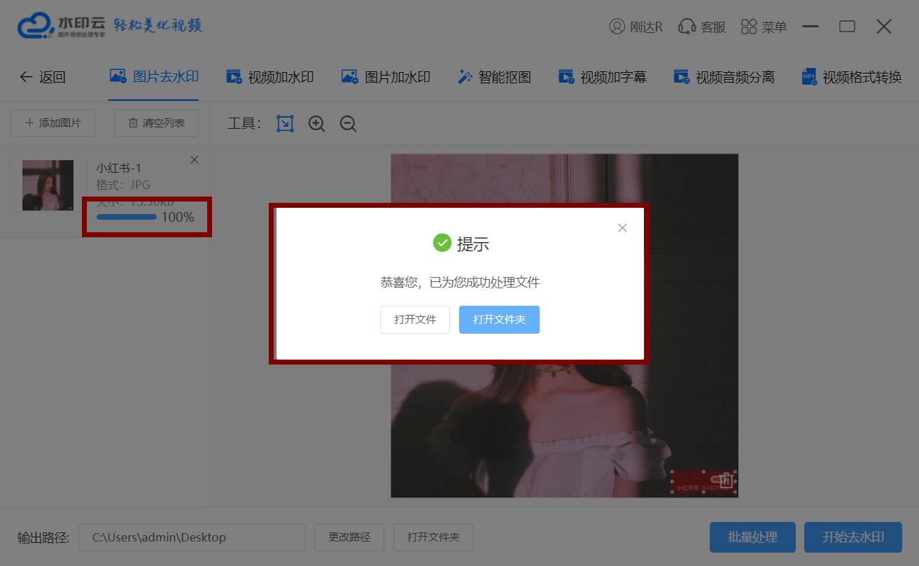
Task: Close the 提示 dialog with the X
Action: click(622, 228)
